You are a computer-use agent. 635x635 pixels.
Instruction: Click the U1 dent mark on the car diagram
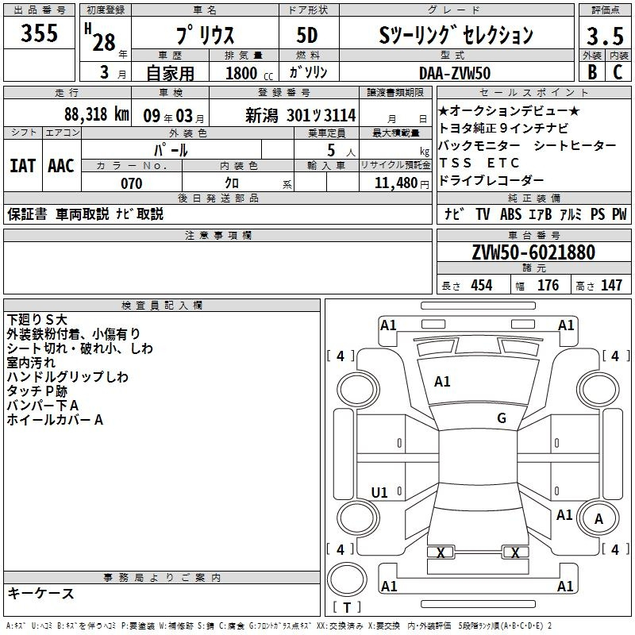click(379, 493)
